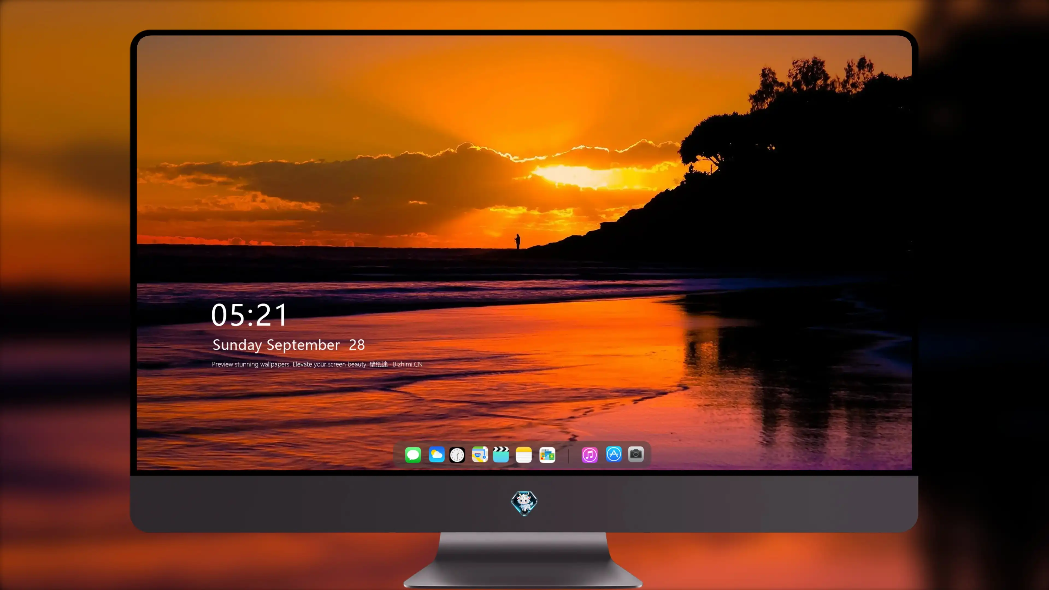The image size is (1049, 590).
Task: Open the yellow Notes app in the dock
Action: coord(524,455)
